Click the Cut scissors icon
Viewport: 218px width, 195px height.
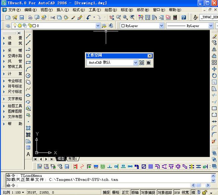(53, 17)
